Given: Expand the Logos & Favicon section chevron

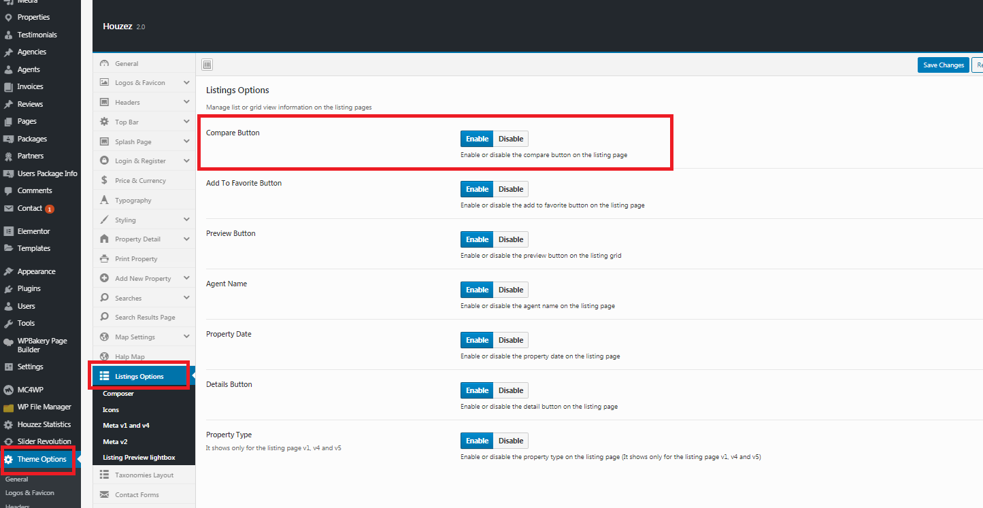Looking at the screenshot, I should click(x=186, y=82).
